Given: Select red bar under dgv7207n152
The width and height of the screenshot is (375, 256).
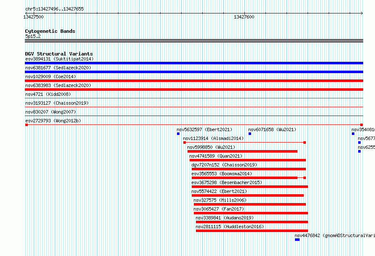Looking at the screenshot, I should (x=249, y=169).
